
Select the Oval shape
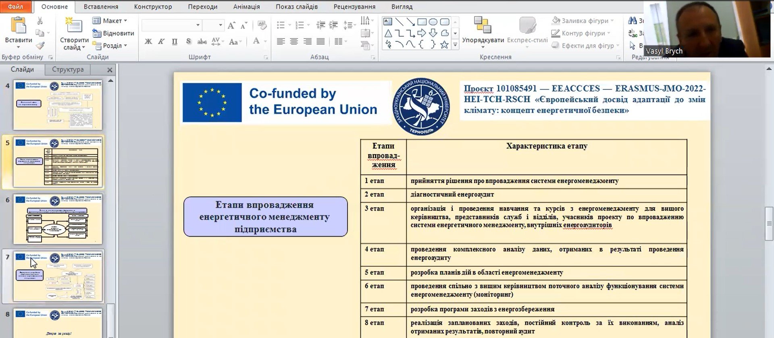[x=433, y=22]
